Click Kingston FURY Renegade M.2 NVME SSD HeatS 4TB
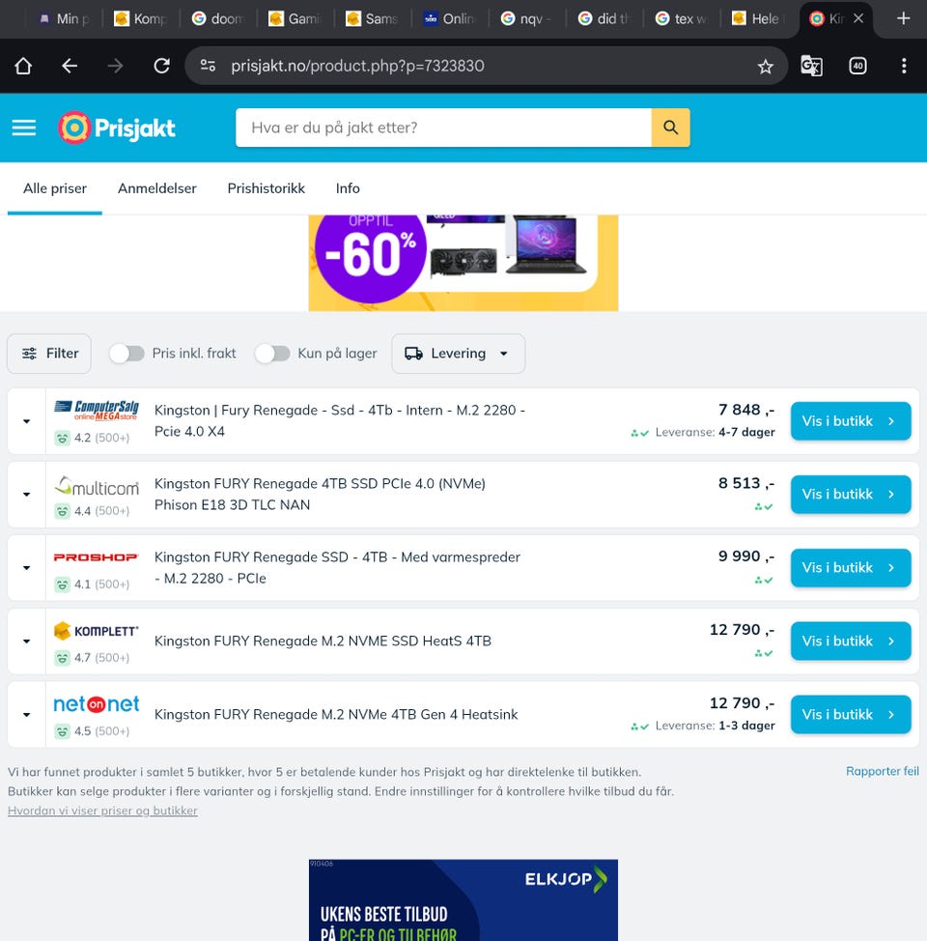This screenshot has width=927, height=941. (x=323, y=641)
